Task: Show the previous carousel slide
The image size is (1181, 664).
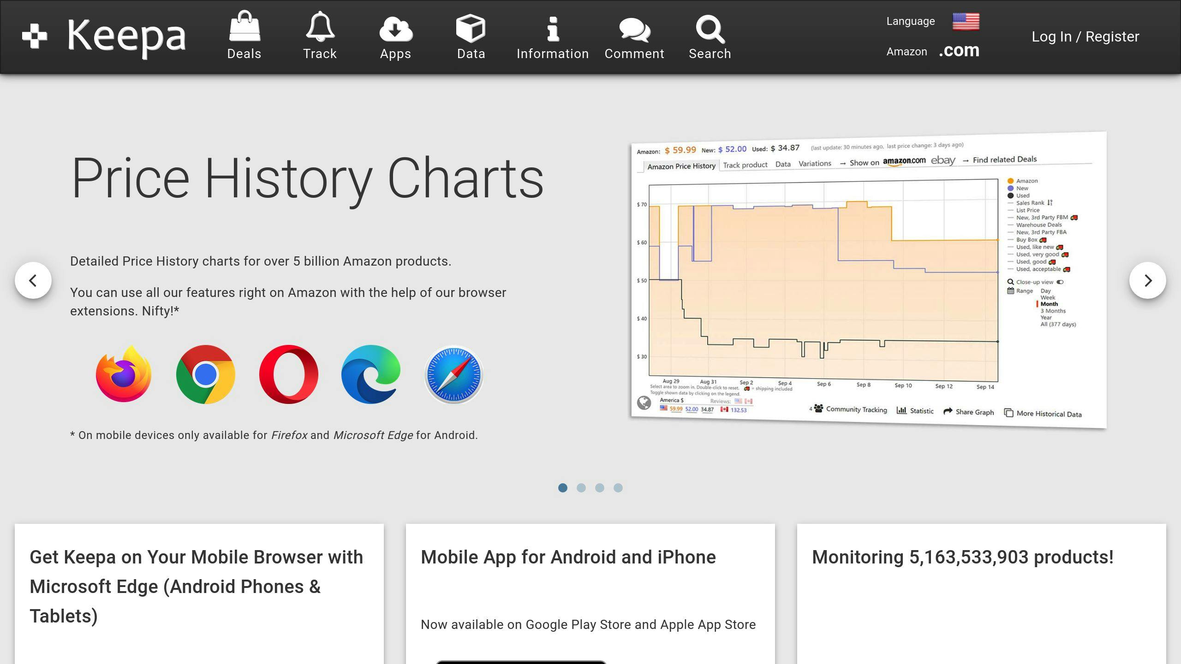Action: tap(33, 280)
